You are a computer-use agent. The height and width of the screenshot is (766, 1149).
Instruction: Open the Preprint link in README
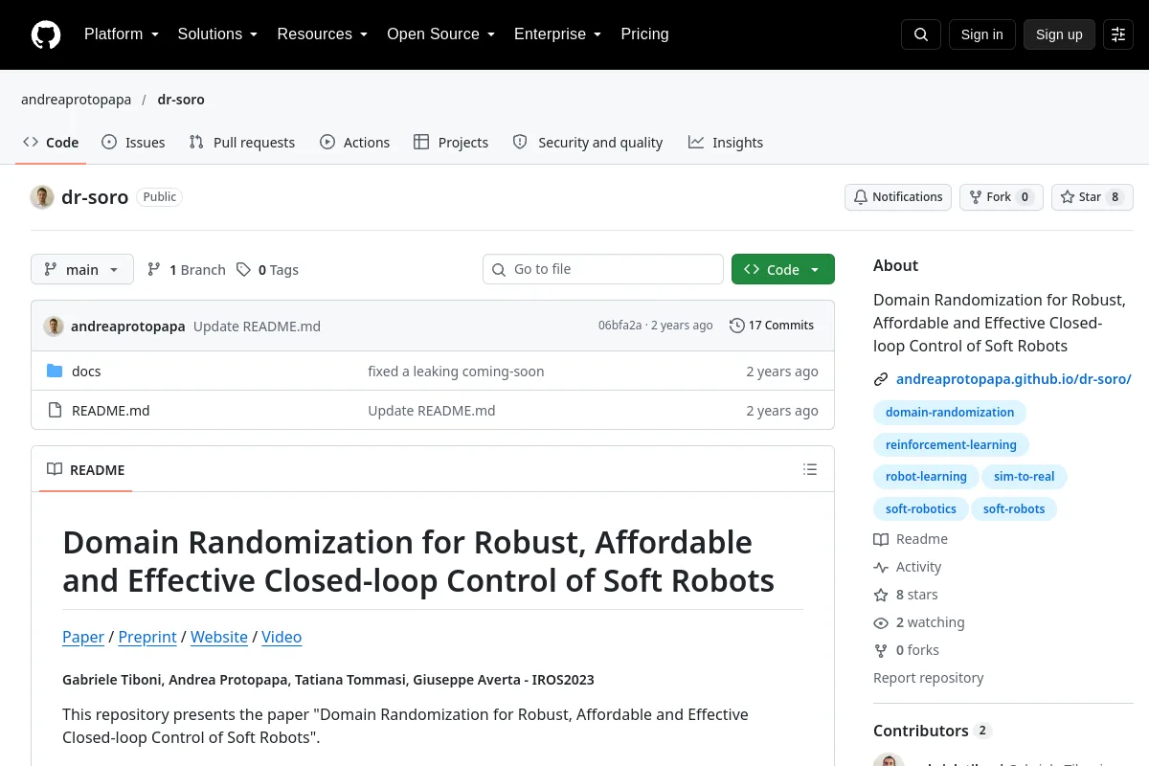(147, 638)
